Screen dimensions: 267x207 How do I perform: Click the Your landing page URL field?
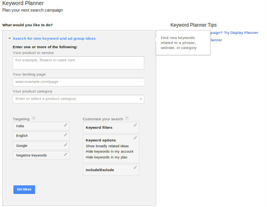point(78,82)
